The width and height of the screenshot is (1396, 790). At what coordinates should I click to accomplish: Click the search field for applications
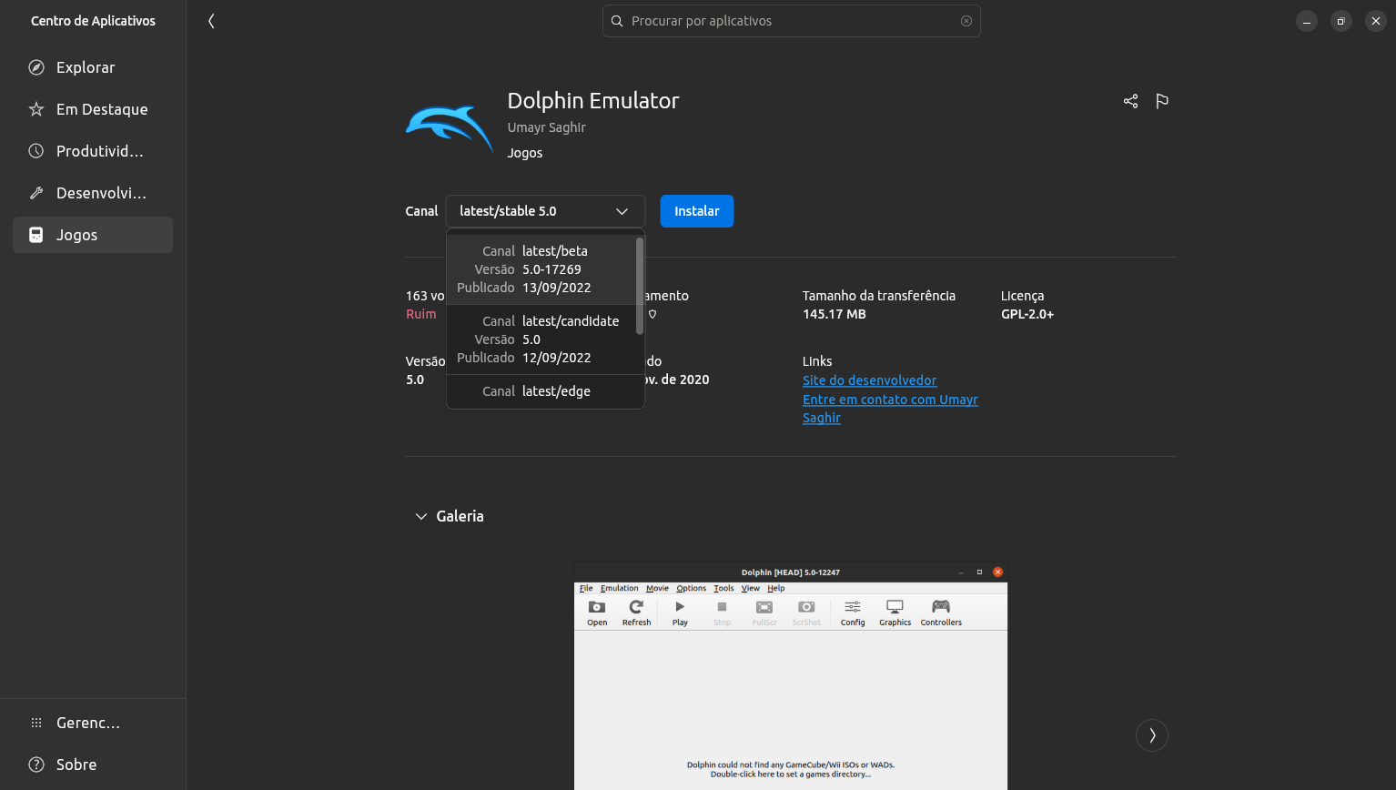tap(790, 21)
